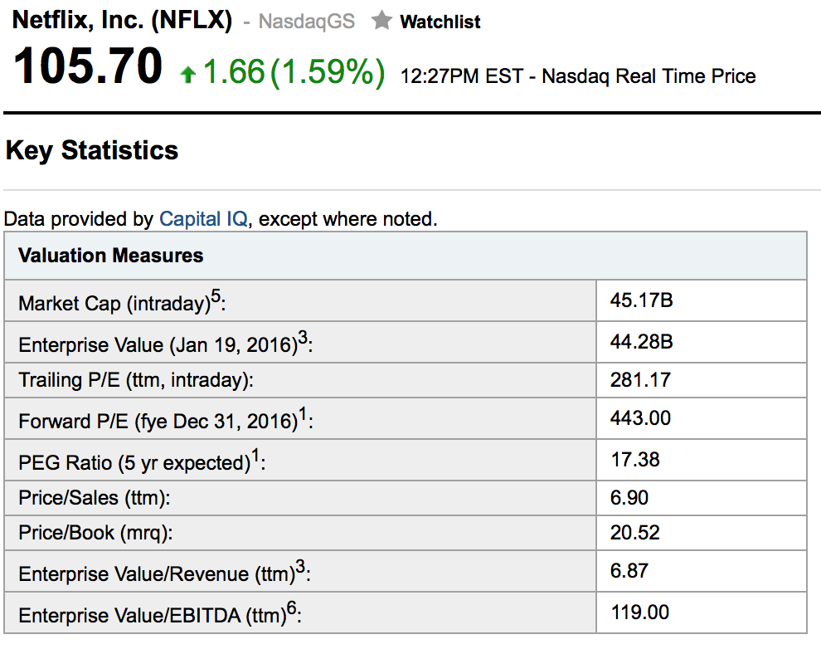Click the 1.66 (1.59%) price change
This screenshot has height=649, width=821.
pyautogui.click(x=294, y=73)
